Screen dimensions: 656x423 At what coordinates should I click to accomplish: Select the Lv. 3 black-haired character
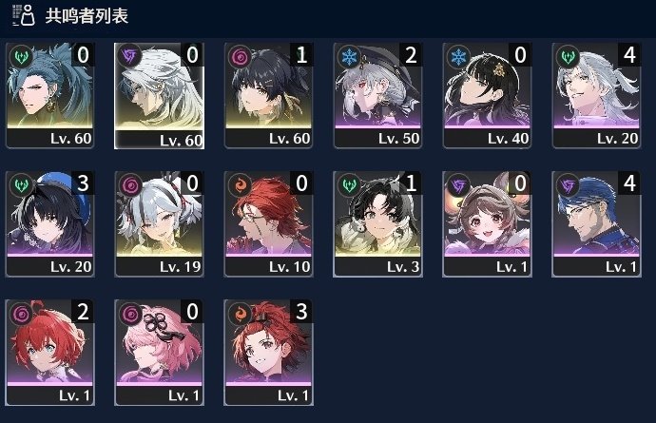point(377,223)
